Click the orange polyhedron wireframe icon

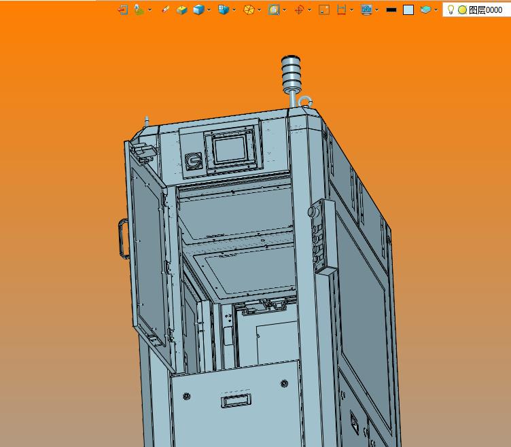(x=249, y=10)
